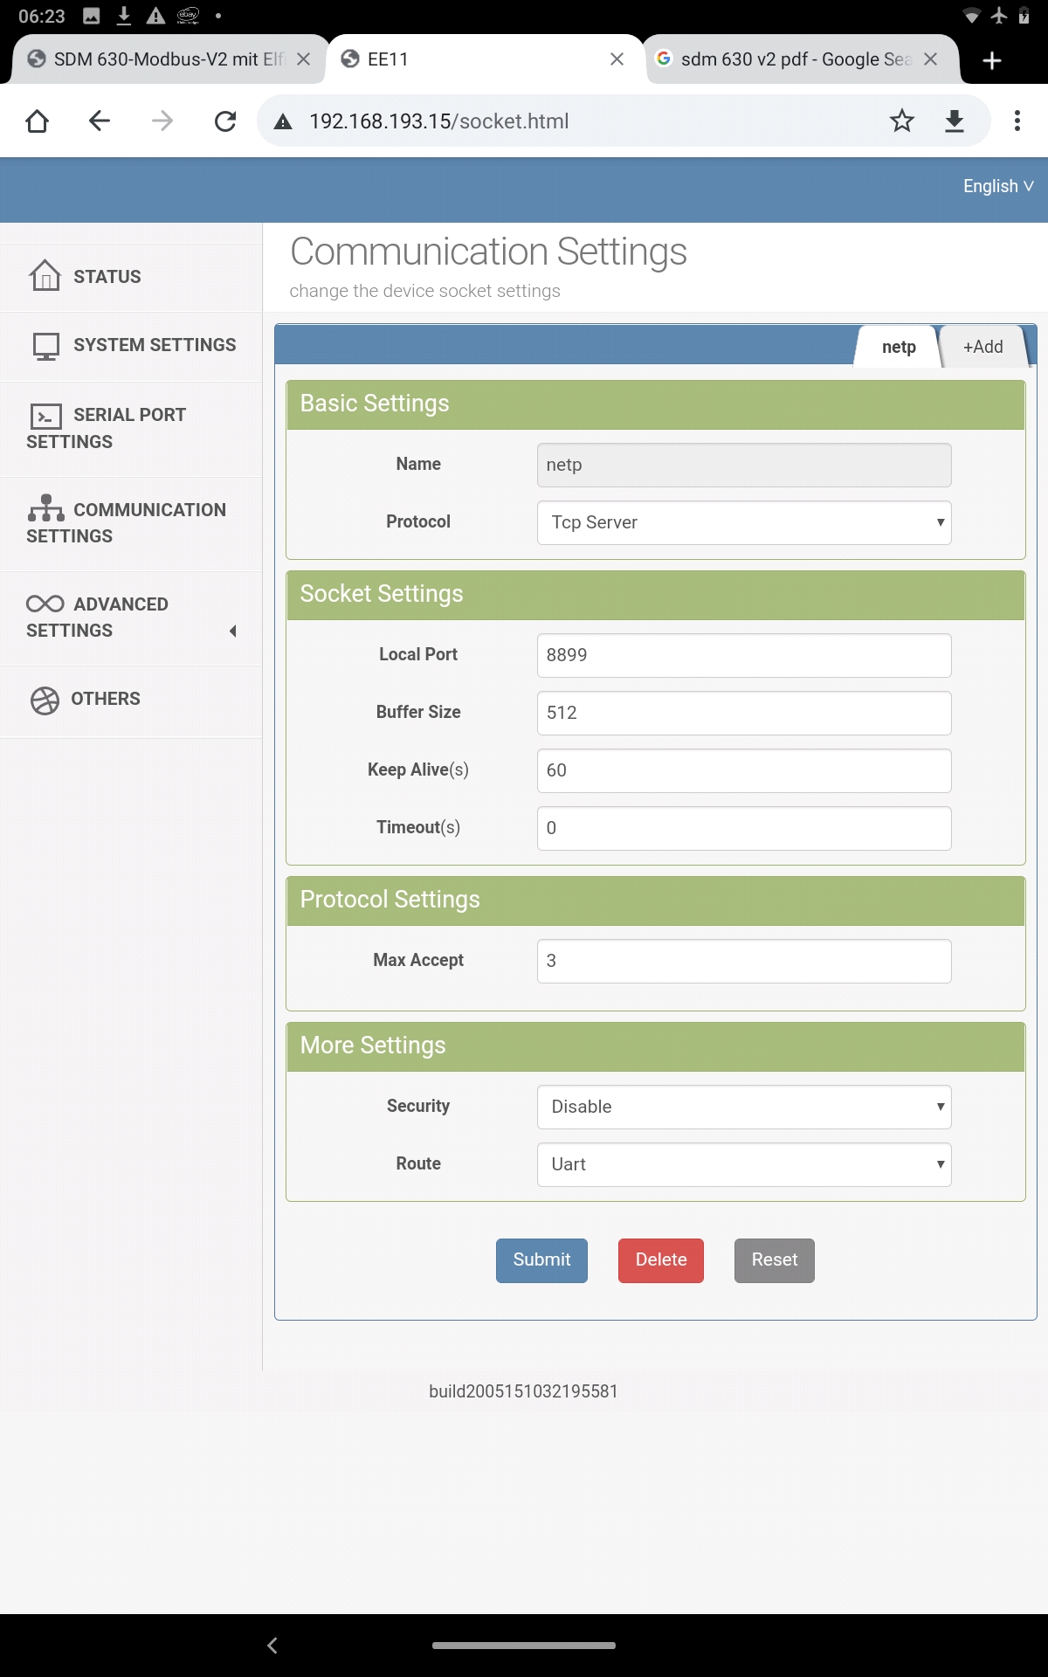This screenshot has height=1677, width=1048.
Task: Switch to the +Add socket tab
Action: click(x=982, y=347)
